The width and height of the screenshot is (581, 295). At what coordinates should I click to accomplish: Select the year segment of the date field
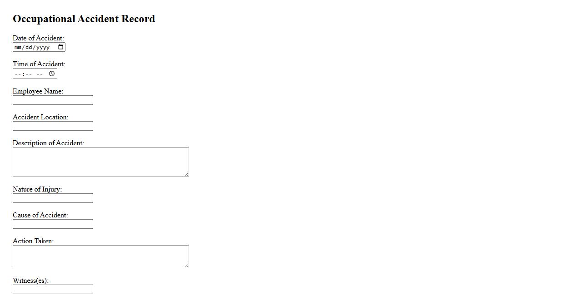(x=43, y=47)
